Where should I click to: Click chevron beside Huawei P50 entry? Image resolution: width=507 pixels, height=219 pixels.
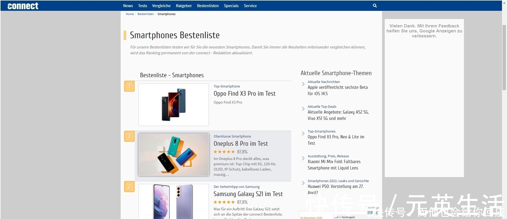point(303,183)
